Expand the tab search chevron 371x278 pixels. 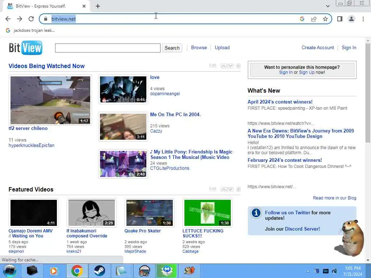(328, 6)
